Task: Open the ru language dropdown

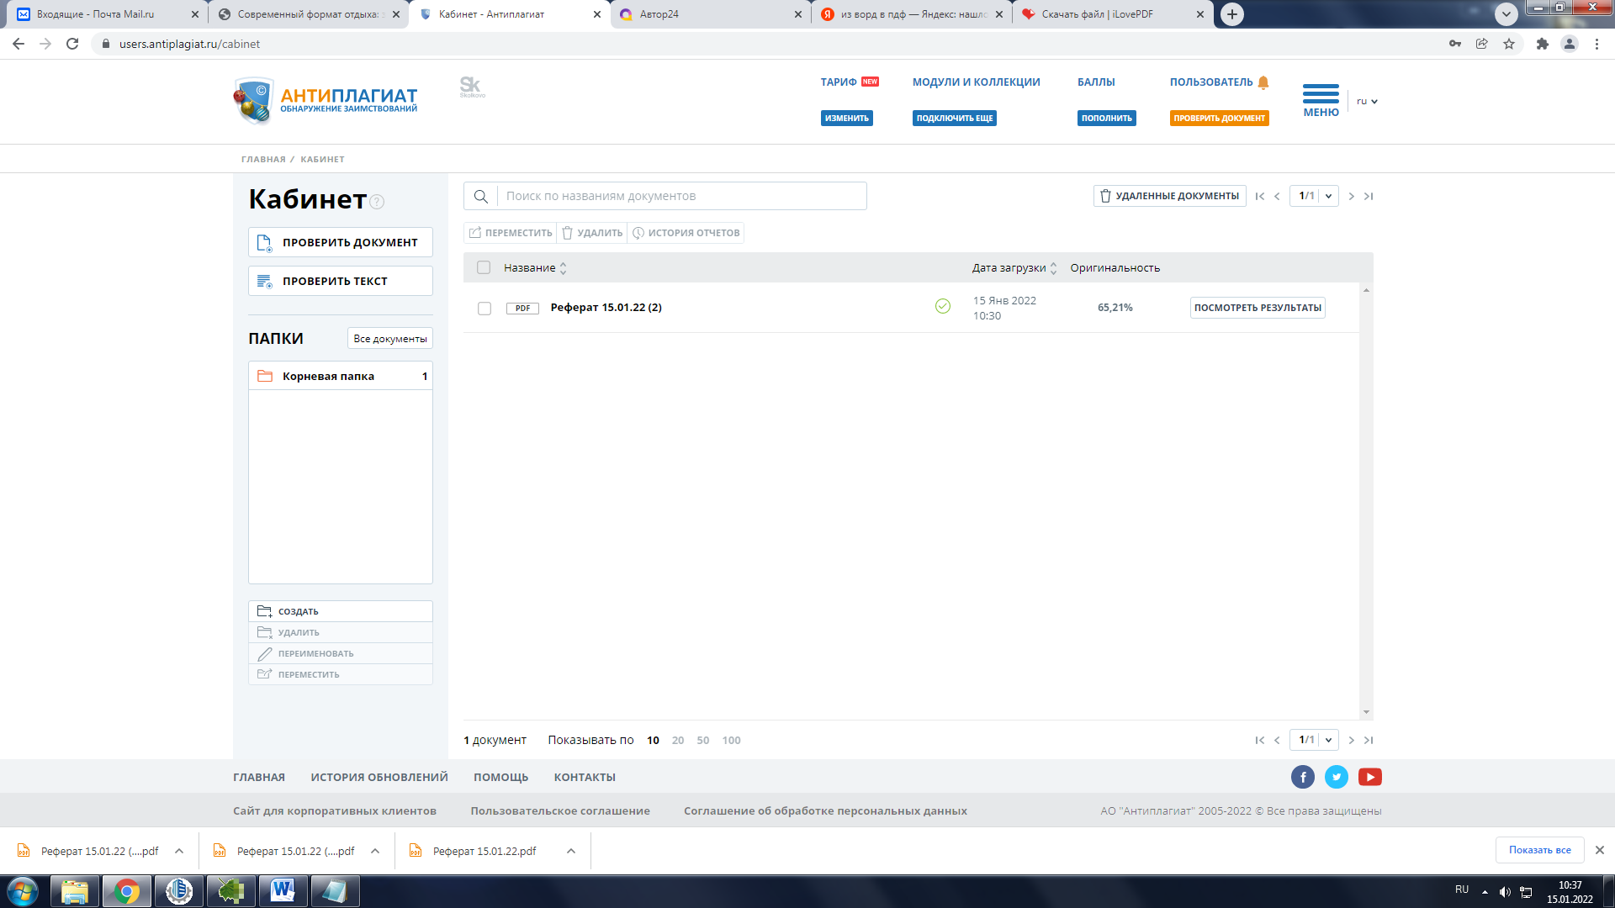Action: [1366, 101]
